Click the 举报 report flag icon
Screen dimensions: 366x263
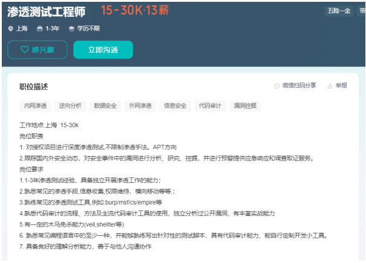tap(329, 86)
